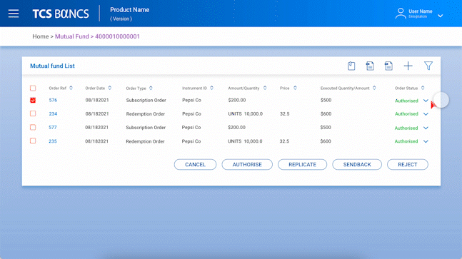Click the Executed Quantity/Amount column header
This screenshot has height=259, width=462.
click(x=345, y=88)
